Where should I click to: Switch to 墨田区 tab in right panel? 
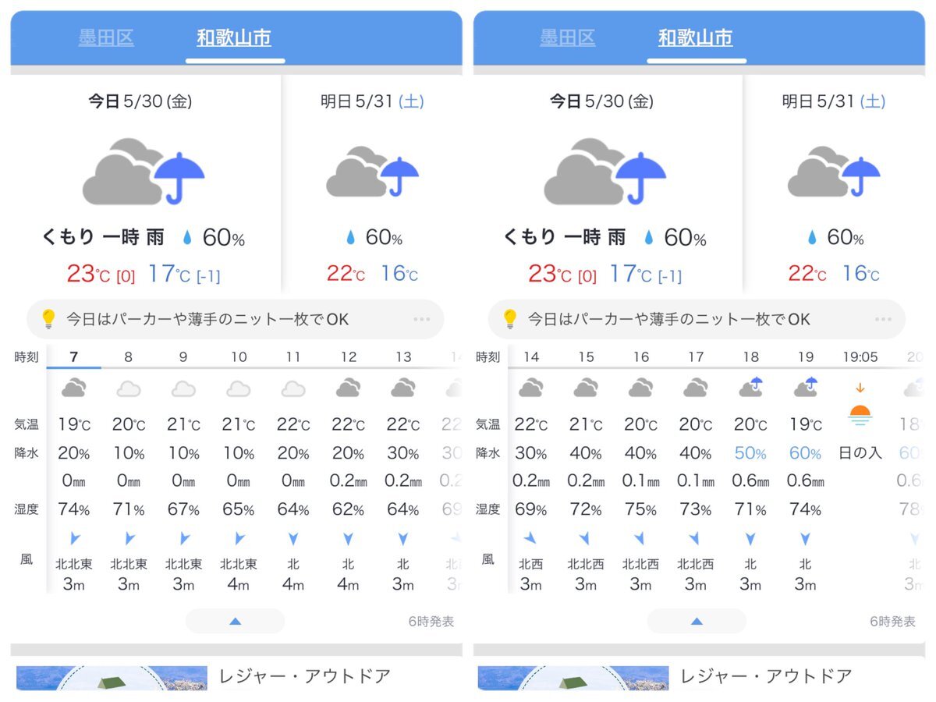tap(568, 37)
